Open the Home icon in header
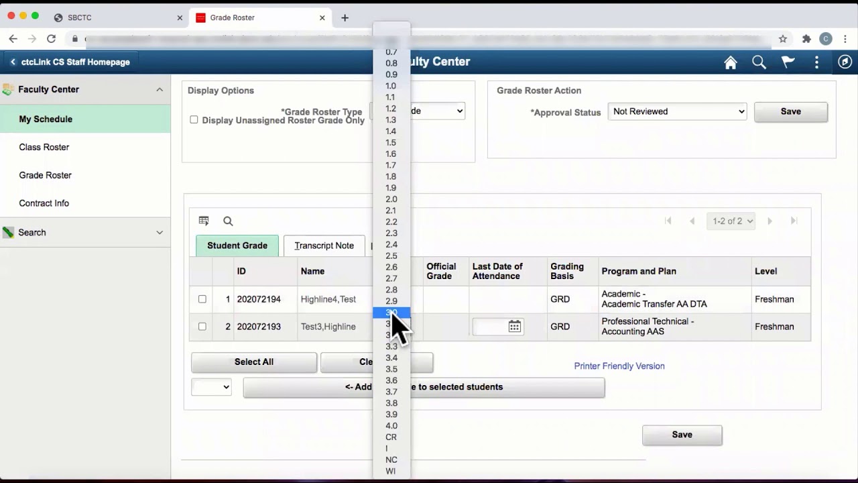 click(x=731, y=62)
